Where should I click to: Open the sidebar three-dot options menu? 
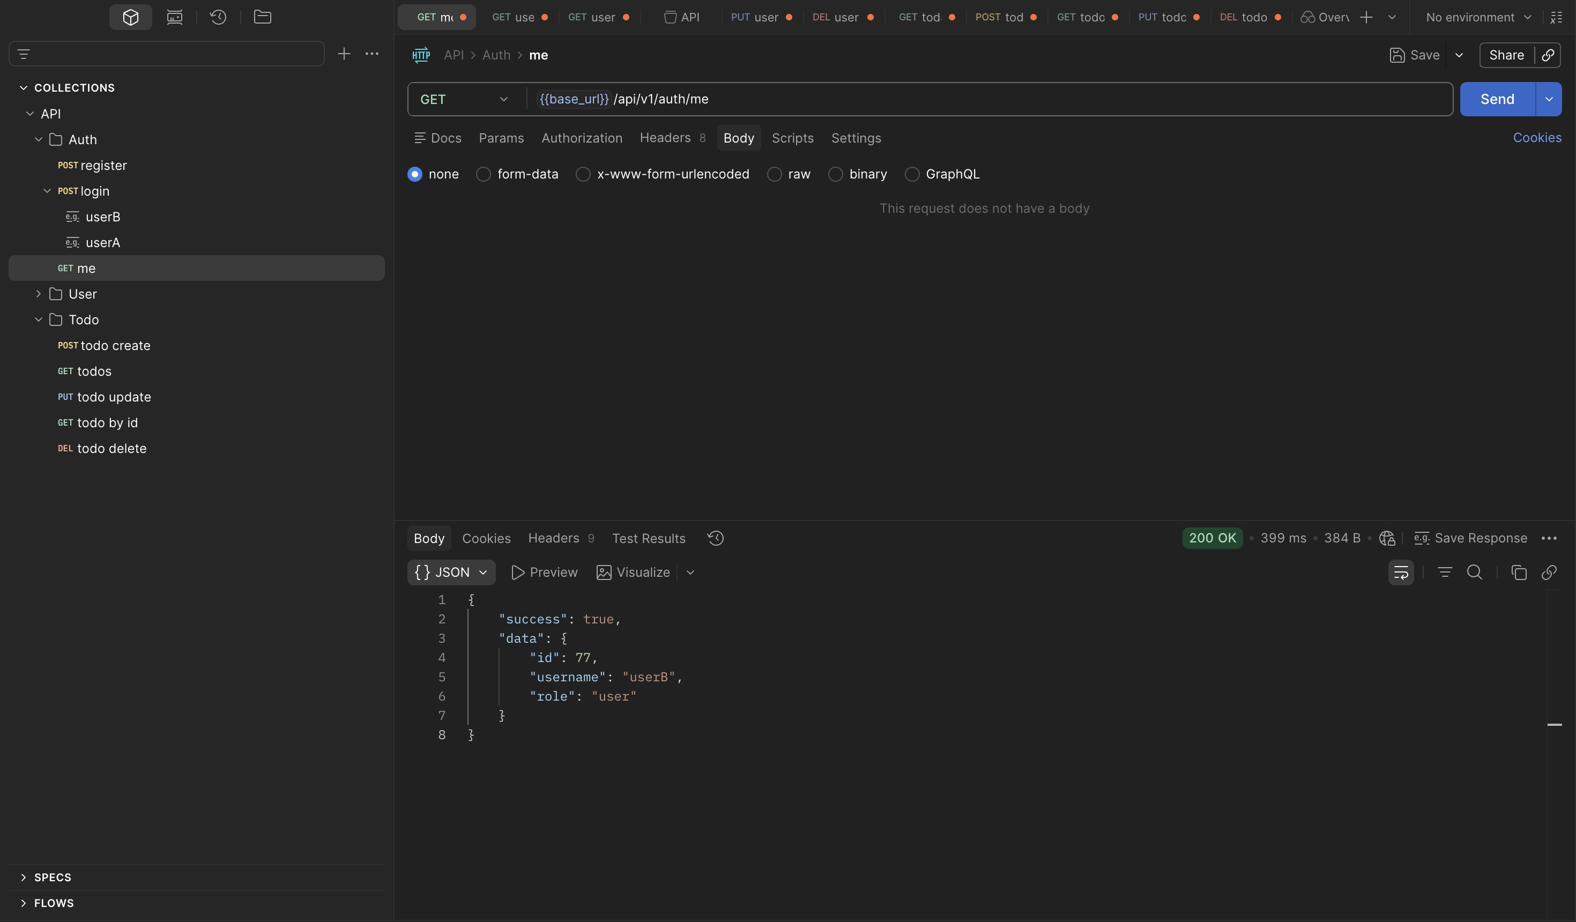[372, 54]
